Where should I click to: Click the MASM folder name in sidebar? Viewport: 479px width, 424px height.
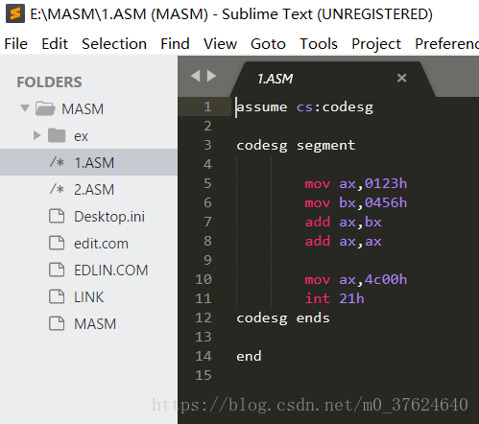[83, 108]
